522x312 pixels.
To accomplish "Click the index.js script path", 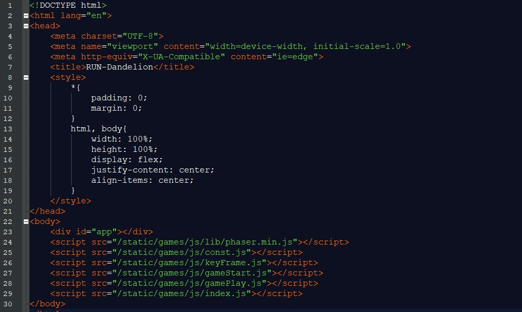I will 182,294.
